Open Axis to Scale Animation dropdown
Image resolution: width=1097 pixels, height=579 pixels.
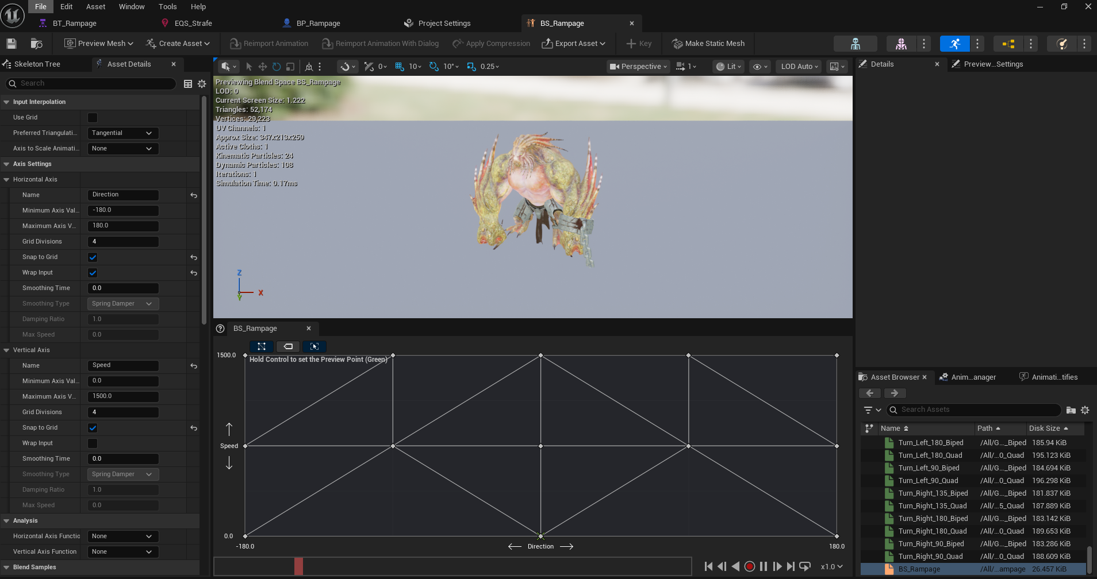click(x=123, y=149)
